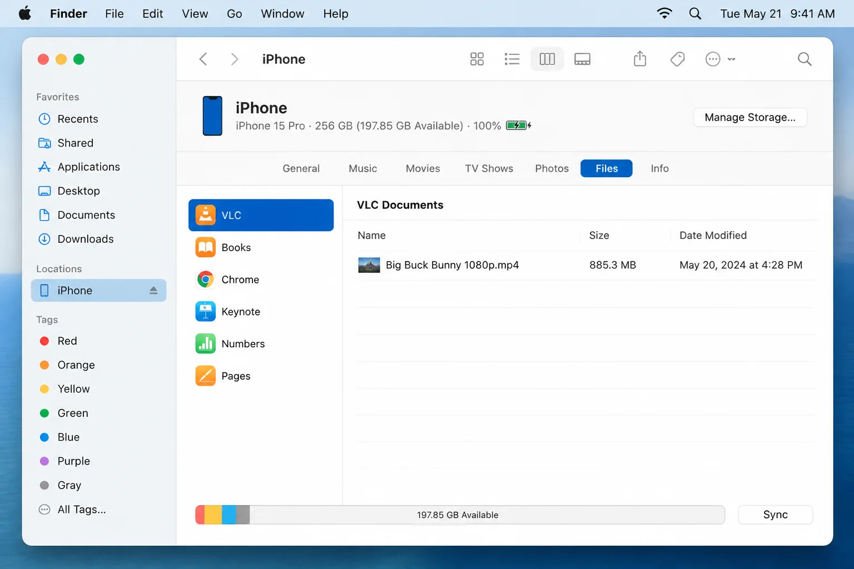
Task: Open the Help menu
Action: pyautogui.click(x=336, y=13)
